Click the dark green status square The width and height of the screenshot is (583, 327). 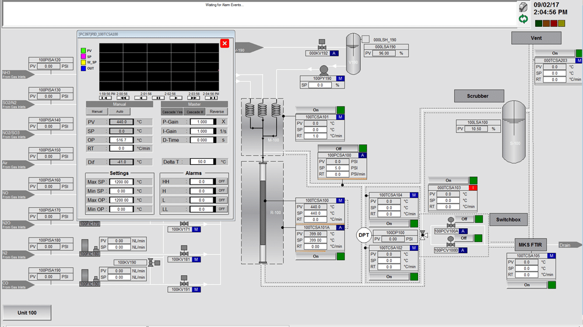tap(538, 23)
